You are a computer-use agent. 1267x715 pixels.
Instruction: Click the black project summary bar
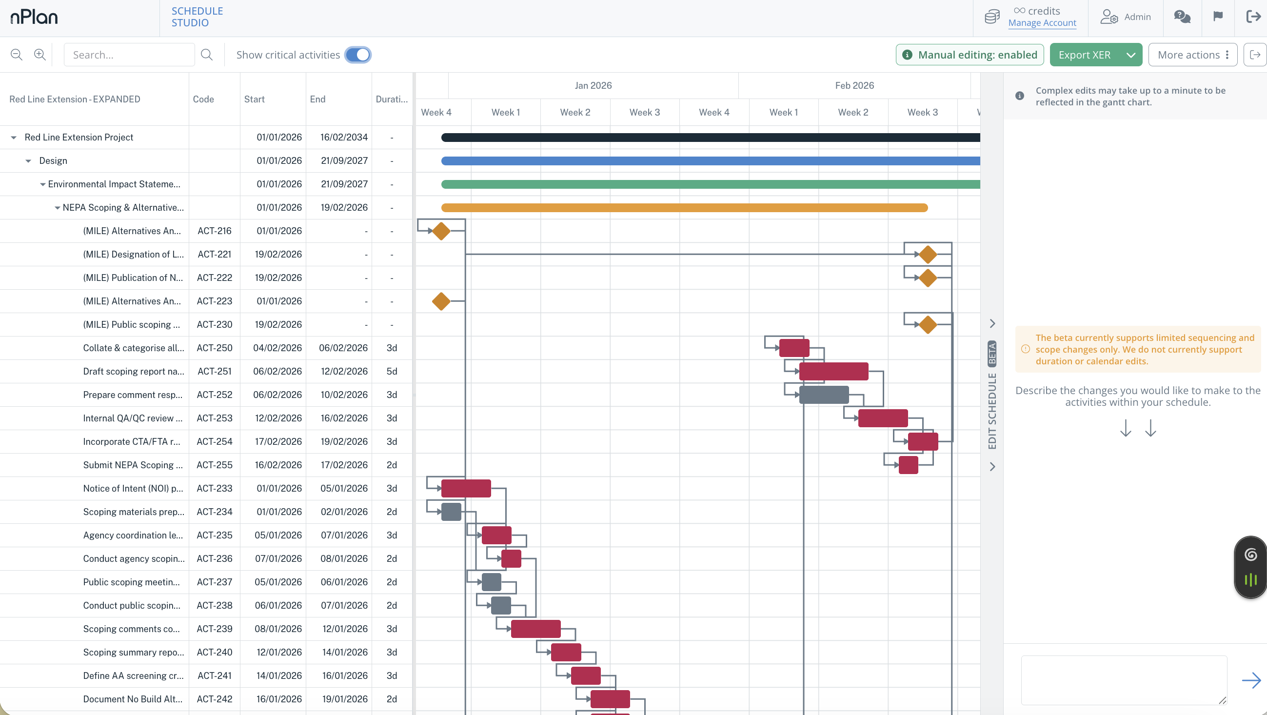click(711, 138)
